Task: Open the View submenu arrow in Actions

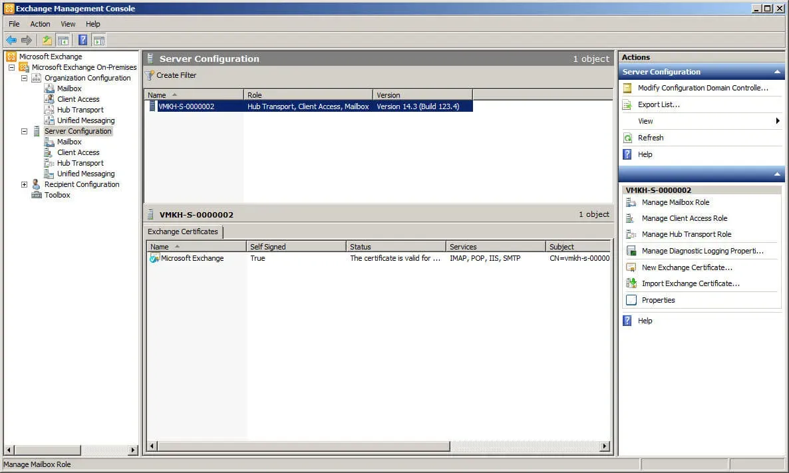Action: point(778,121)
